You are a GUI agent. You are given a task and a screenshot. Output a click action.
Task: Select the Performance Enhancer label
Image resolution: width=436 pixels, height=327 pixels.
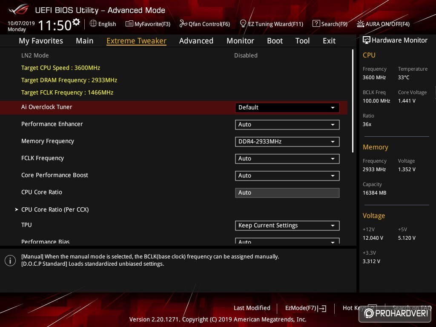point(52,124)
